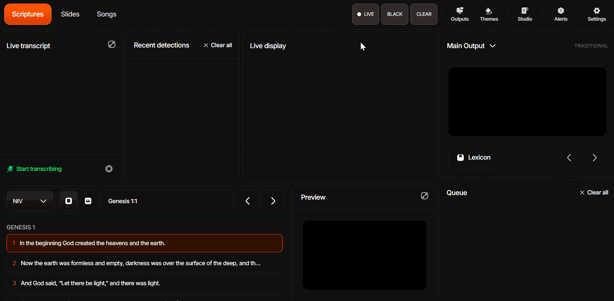The width and height of the screenshot is (614, 301).
Task: Go to previous output slide arrow
Action: click(x=569, y=158)
